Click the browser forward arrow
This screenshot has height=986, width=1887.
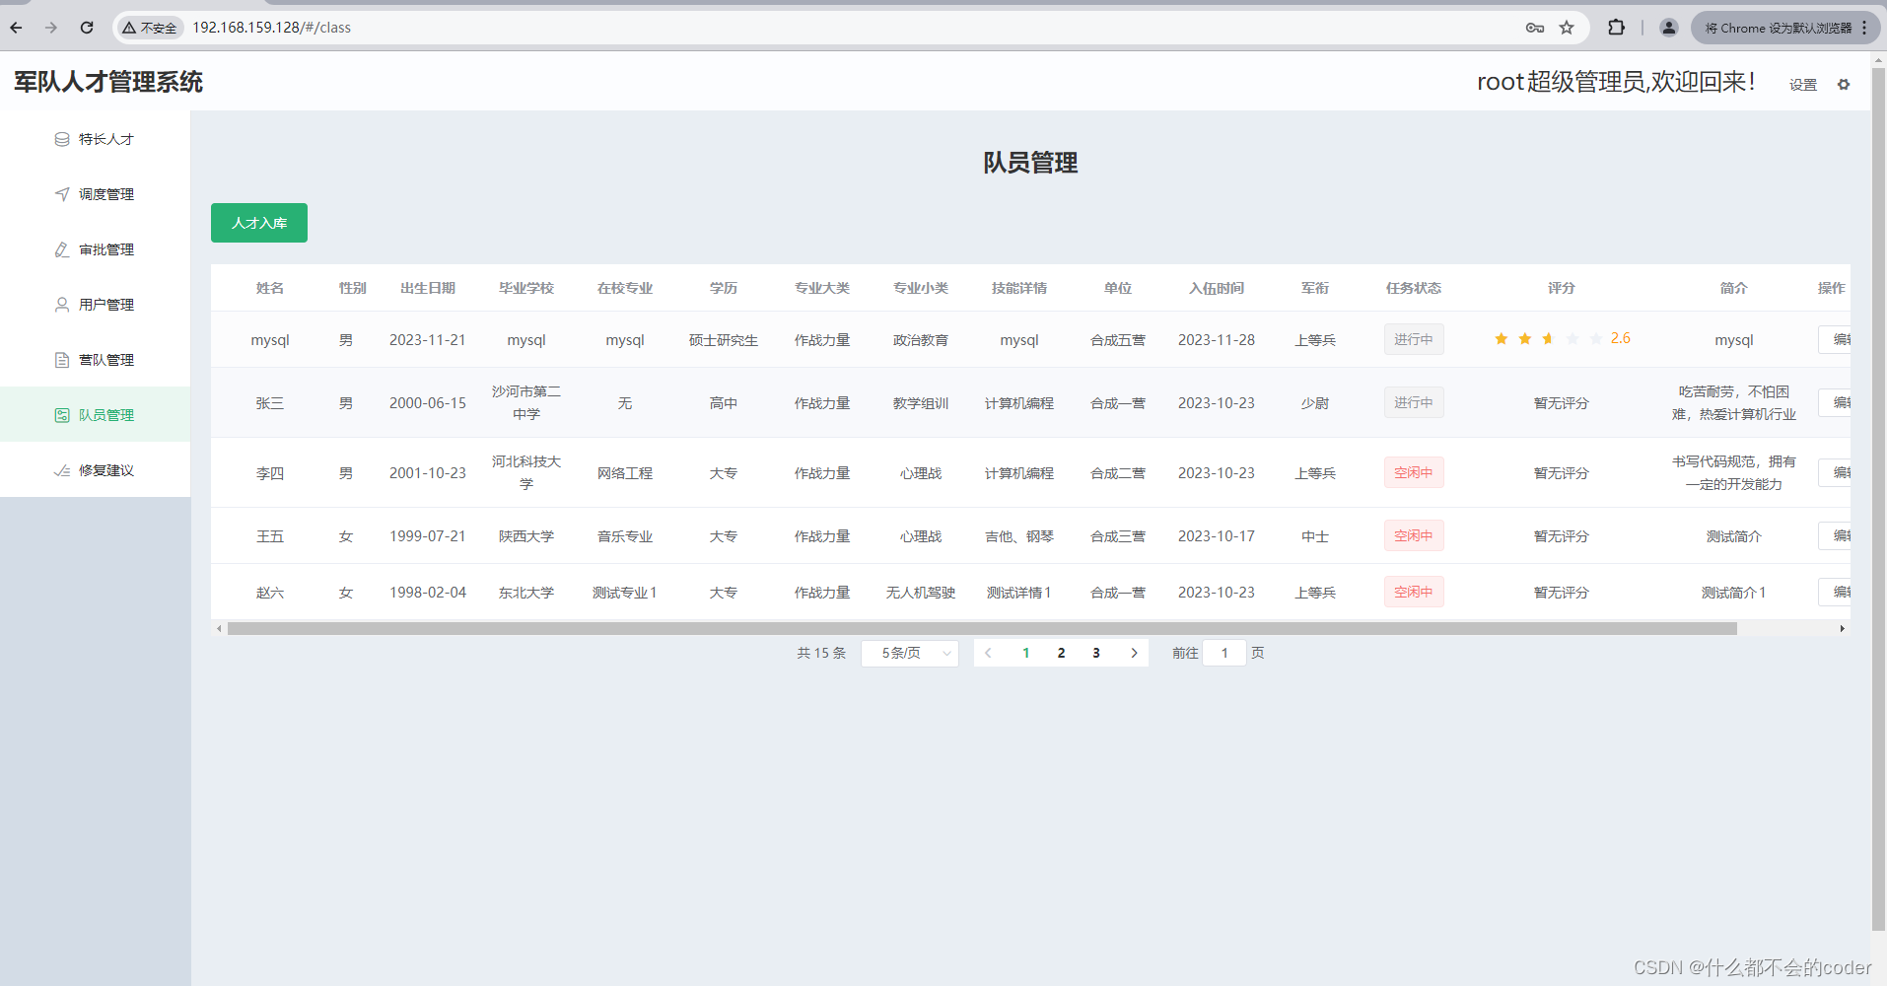(x=51, y=28)
